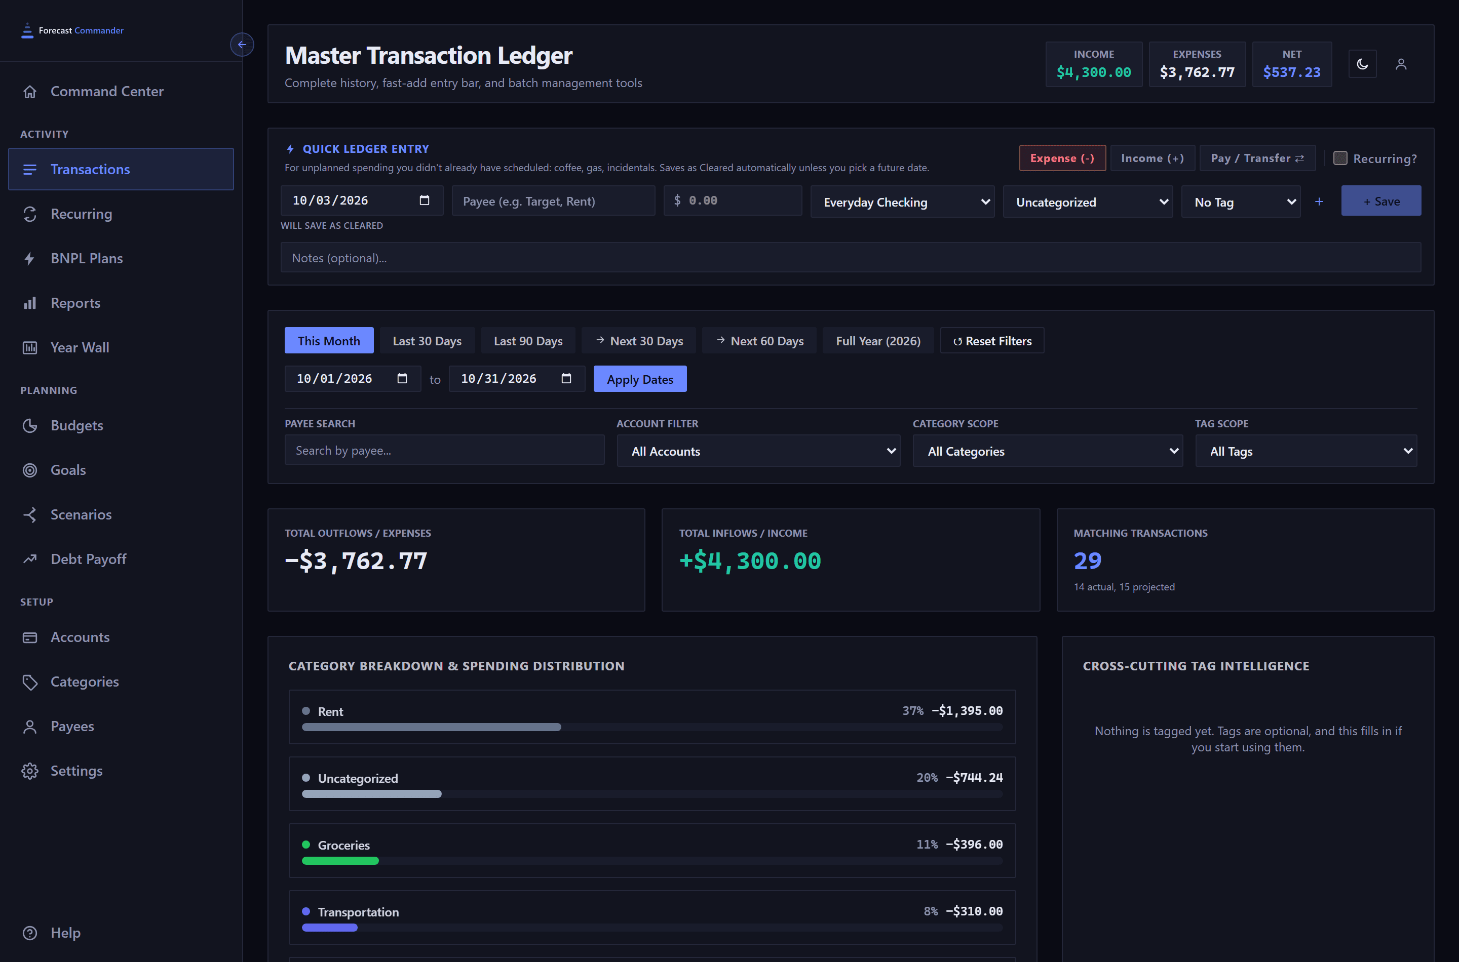Image resolution: width=1459 pixels, height=962 pixels.
Task: Click the Groceries green spending bar
Action: click(340, 860)
